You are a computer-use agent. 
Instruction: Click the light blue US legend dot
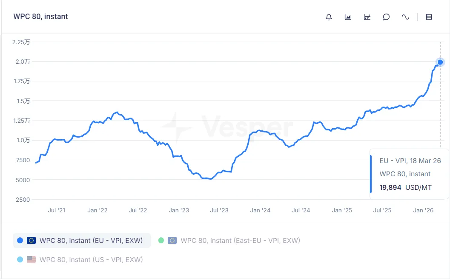click(x=20, y=259)
